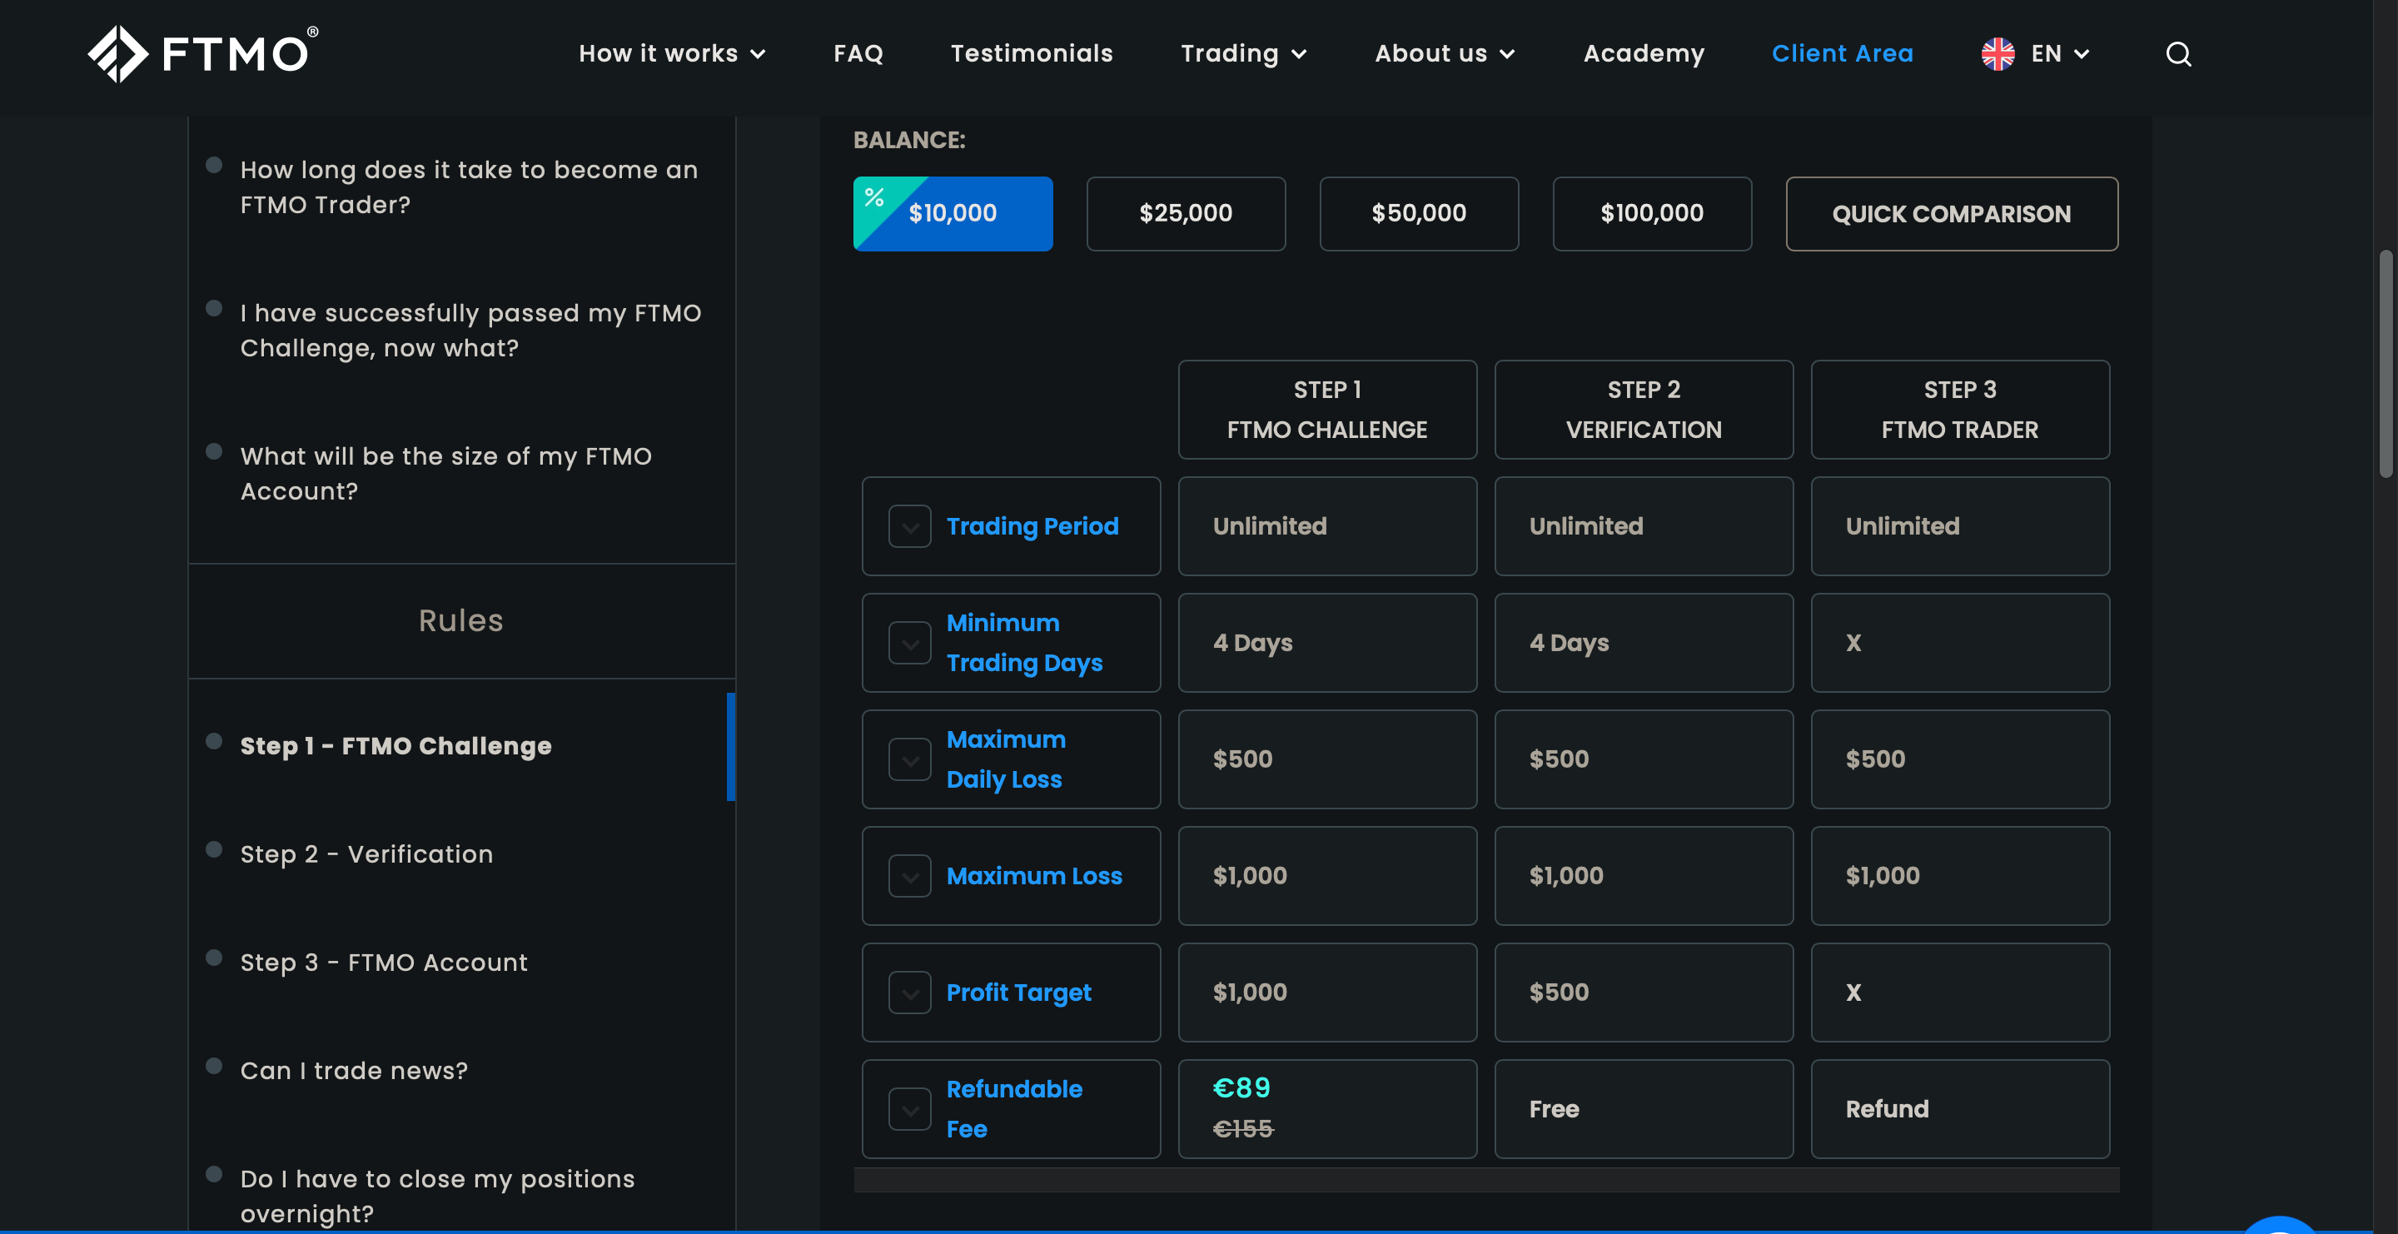Click the percent discount badge on $10,000
The height and width of the screenshot is (1234, 2398).
(x=874, y=197)
